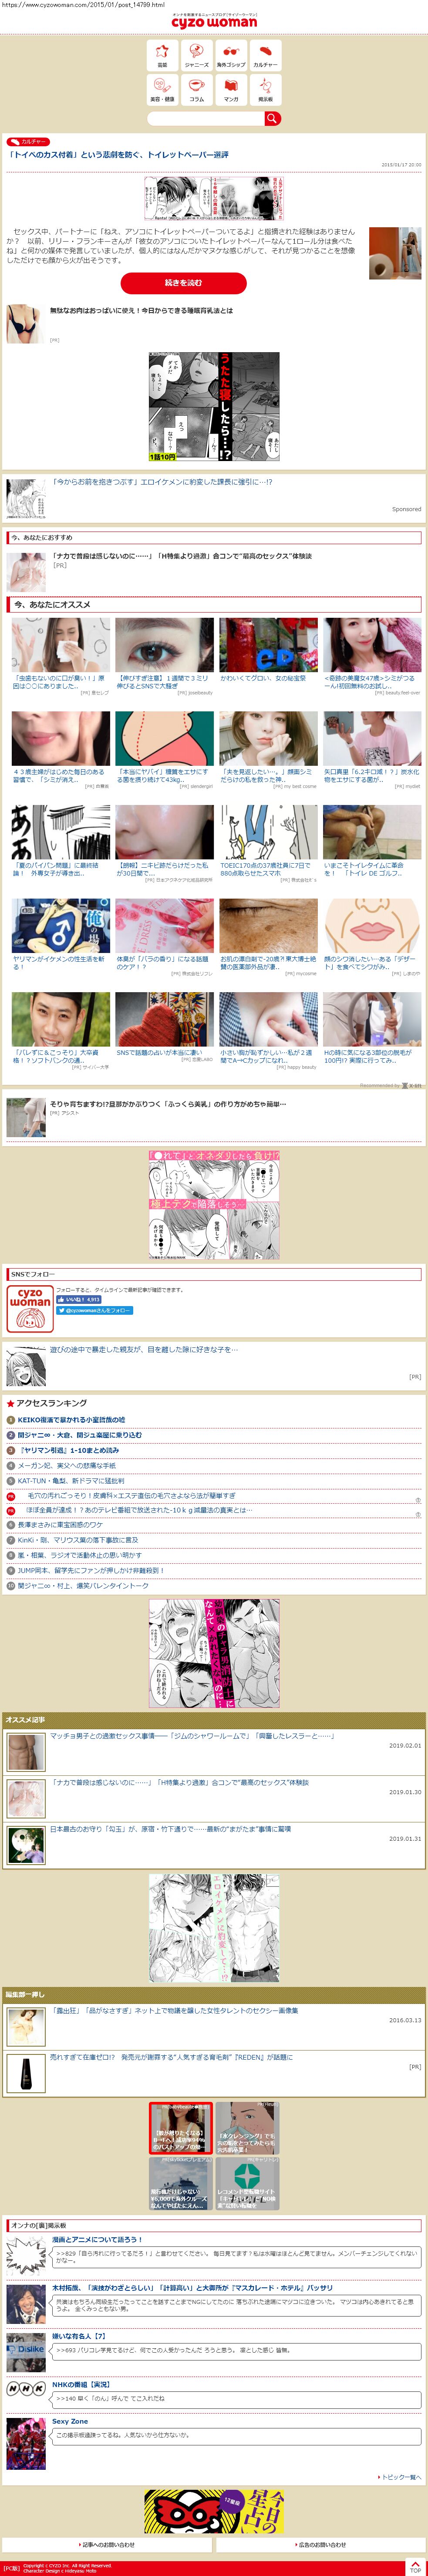Open the コラム category icon

point(197,89)
